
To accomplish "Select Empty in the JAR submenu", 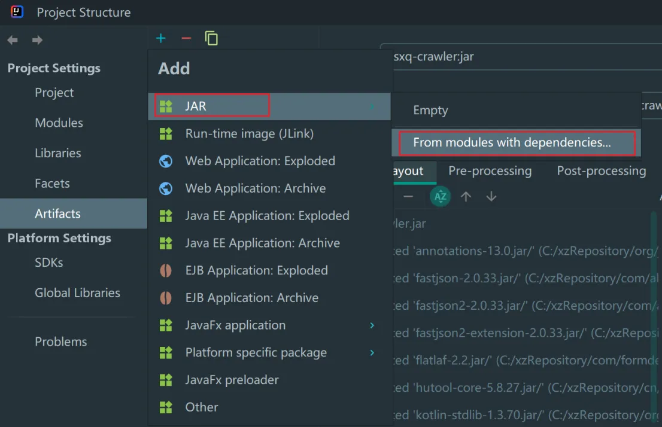I will 517,111.
